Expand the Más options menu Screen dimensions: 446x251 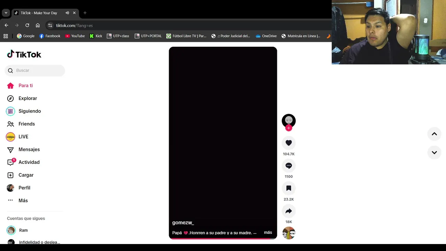click(x=17, y=200)
